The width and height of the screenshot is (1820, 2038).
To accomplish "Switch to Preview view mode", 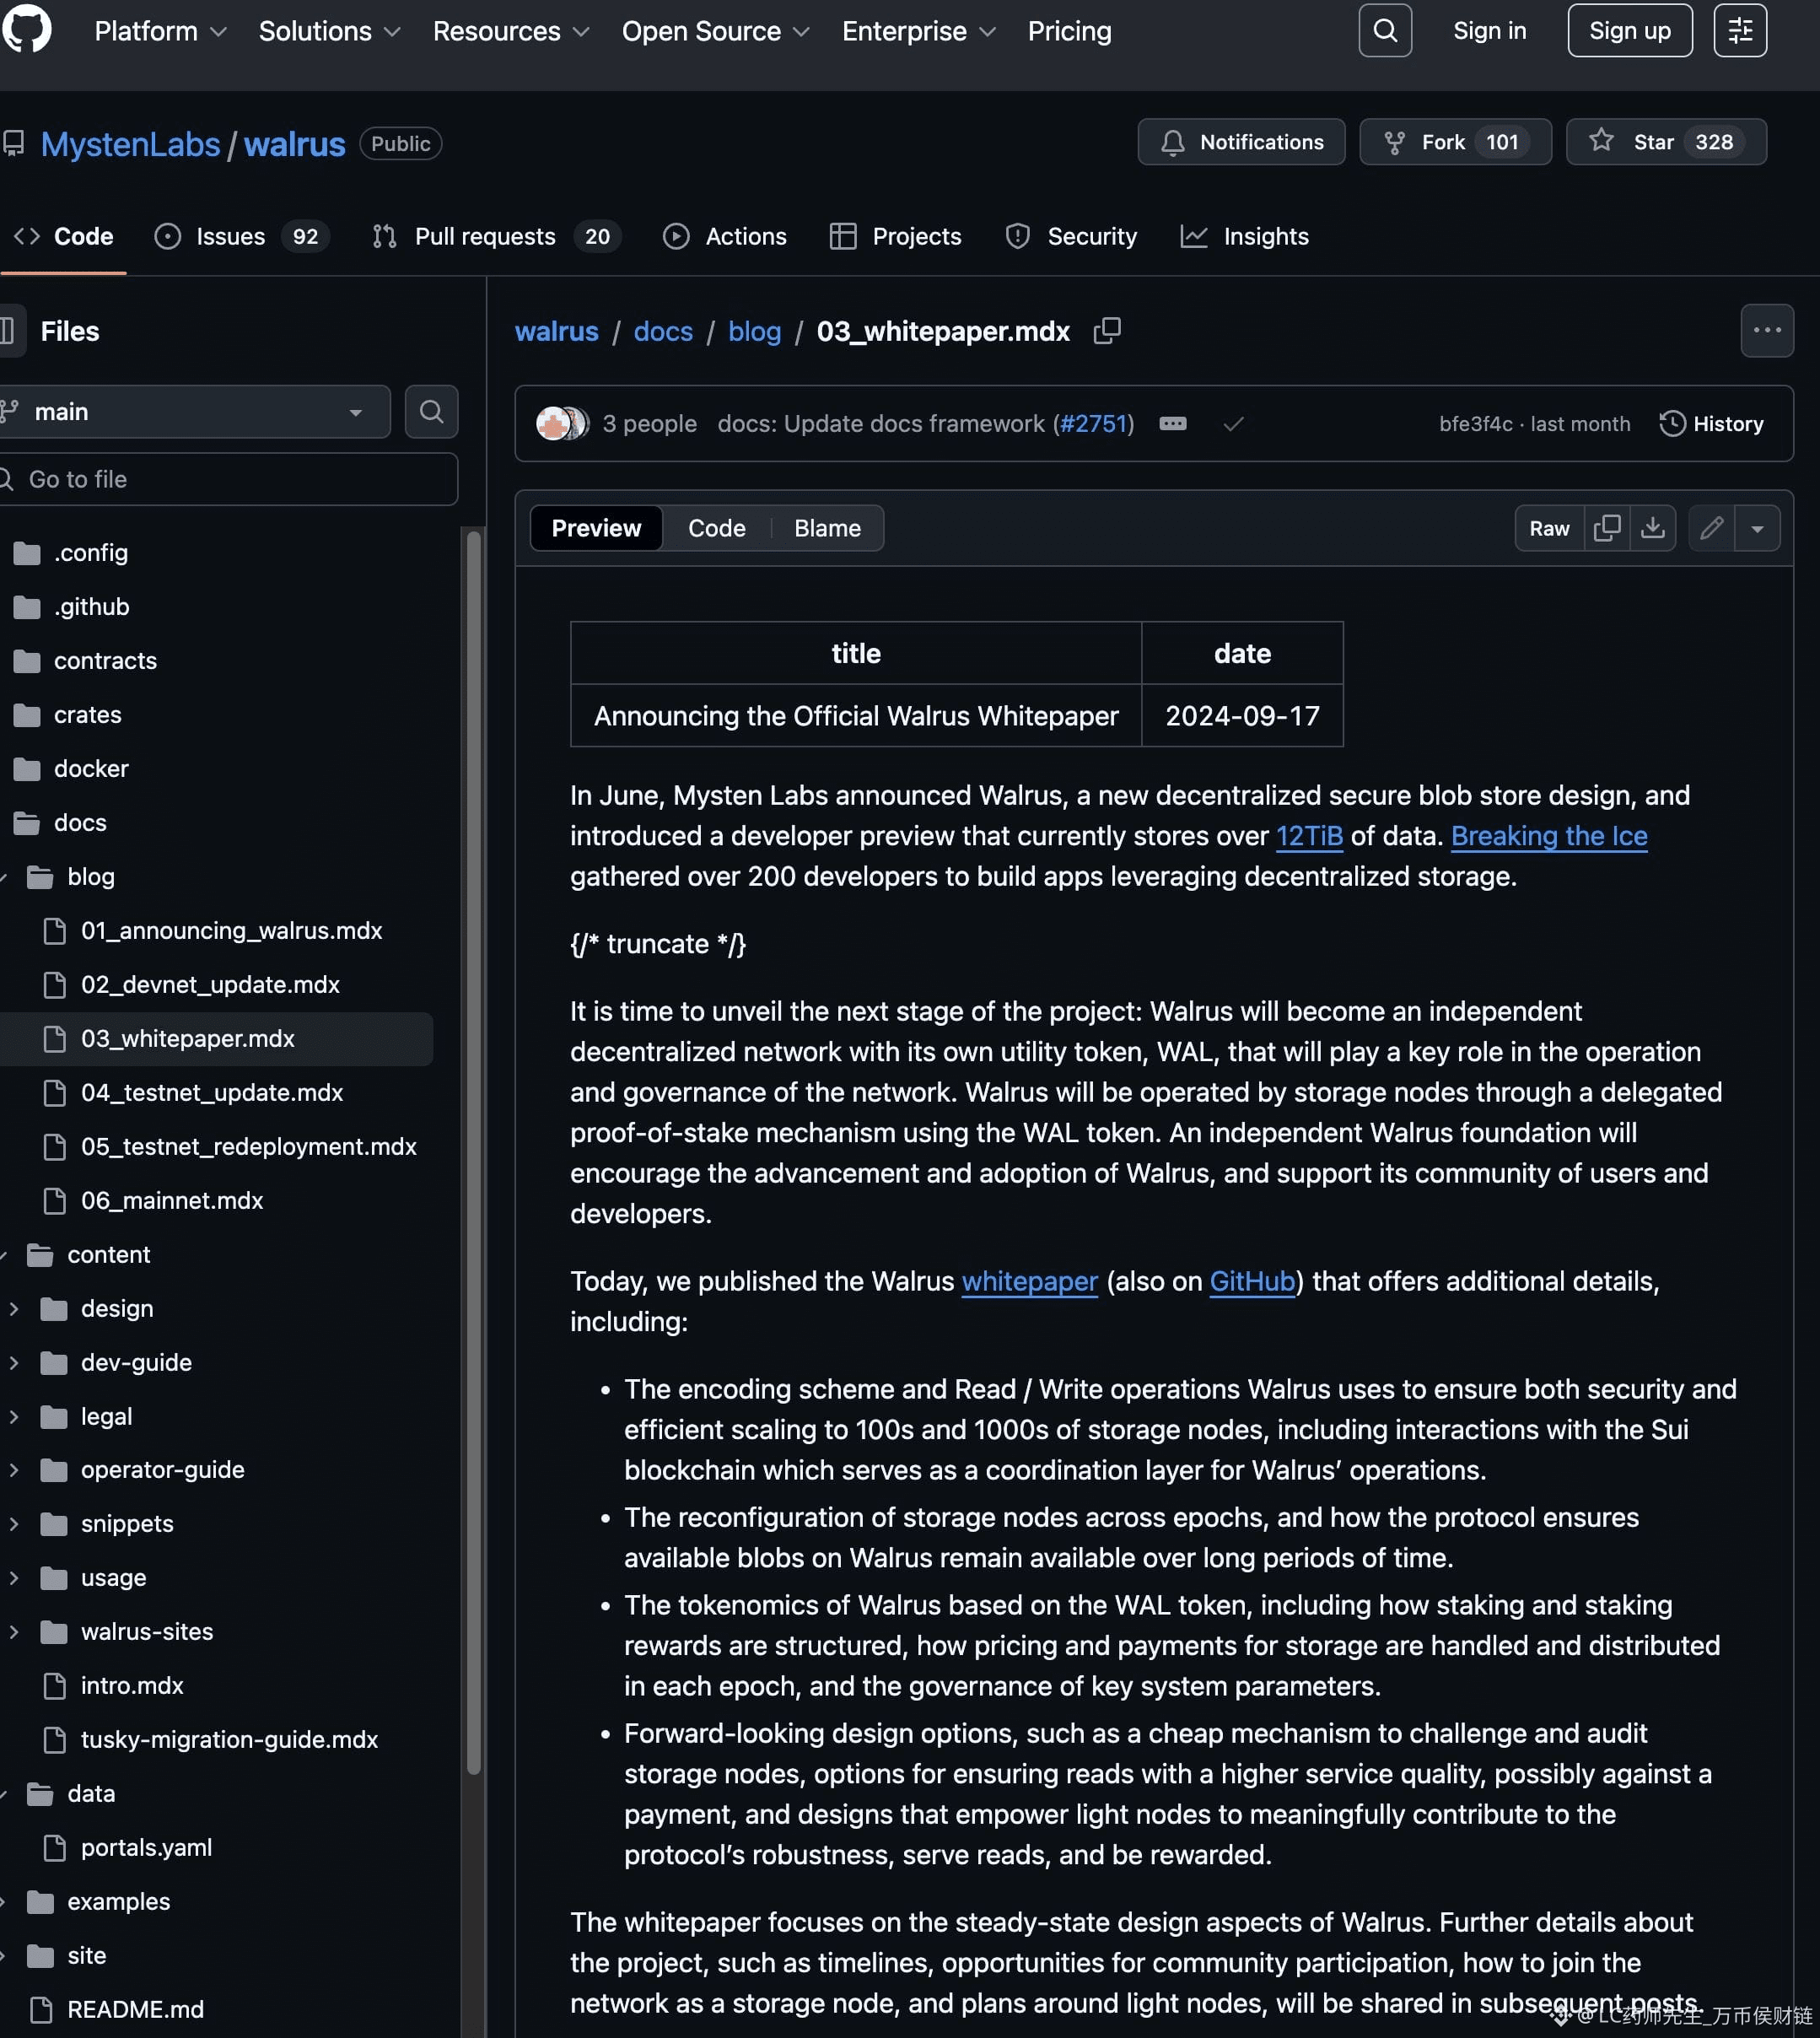I will click(x=596, y=528).
